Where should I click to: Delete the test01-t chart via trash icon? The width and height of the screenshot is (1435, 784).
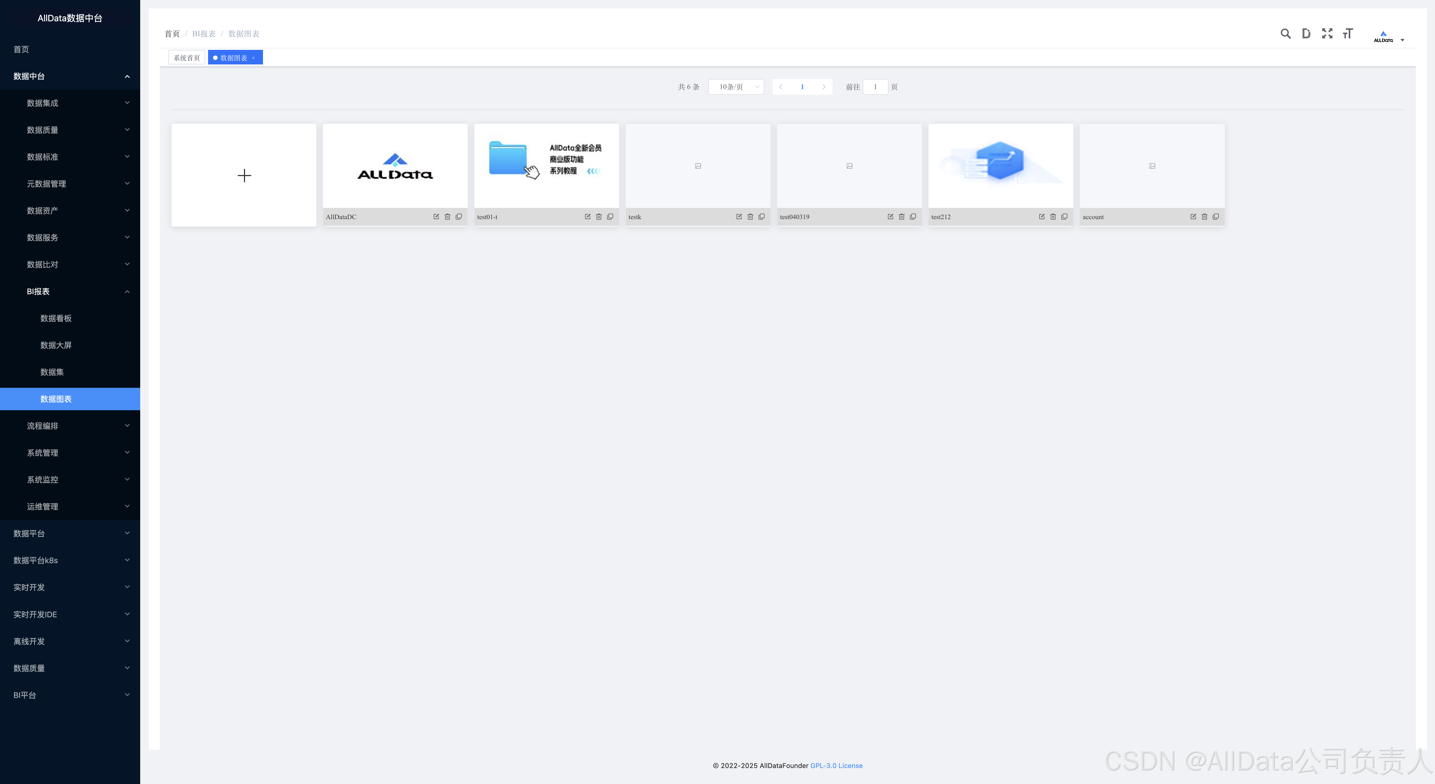tap(599, 217)
